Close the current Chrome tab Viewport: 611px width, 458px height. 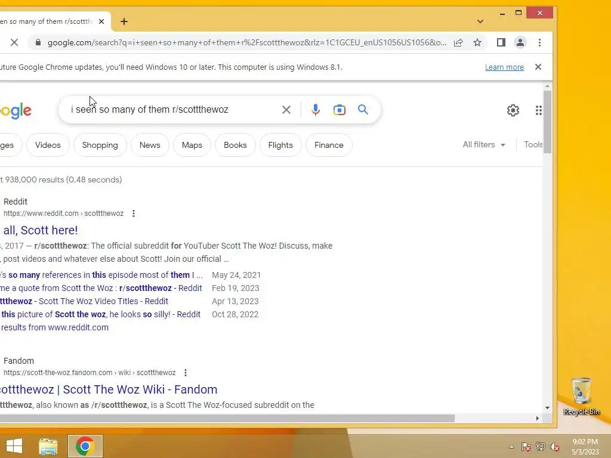pyautogui.click(x=101, y=21)
